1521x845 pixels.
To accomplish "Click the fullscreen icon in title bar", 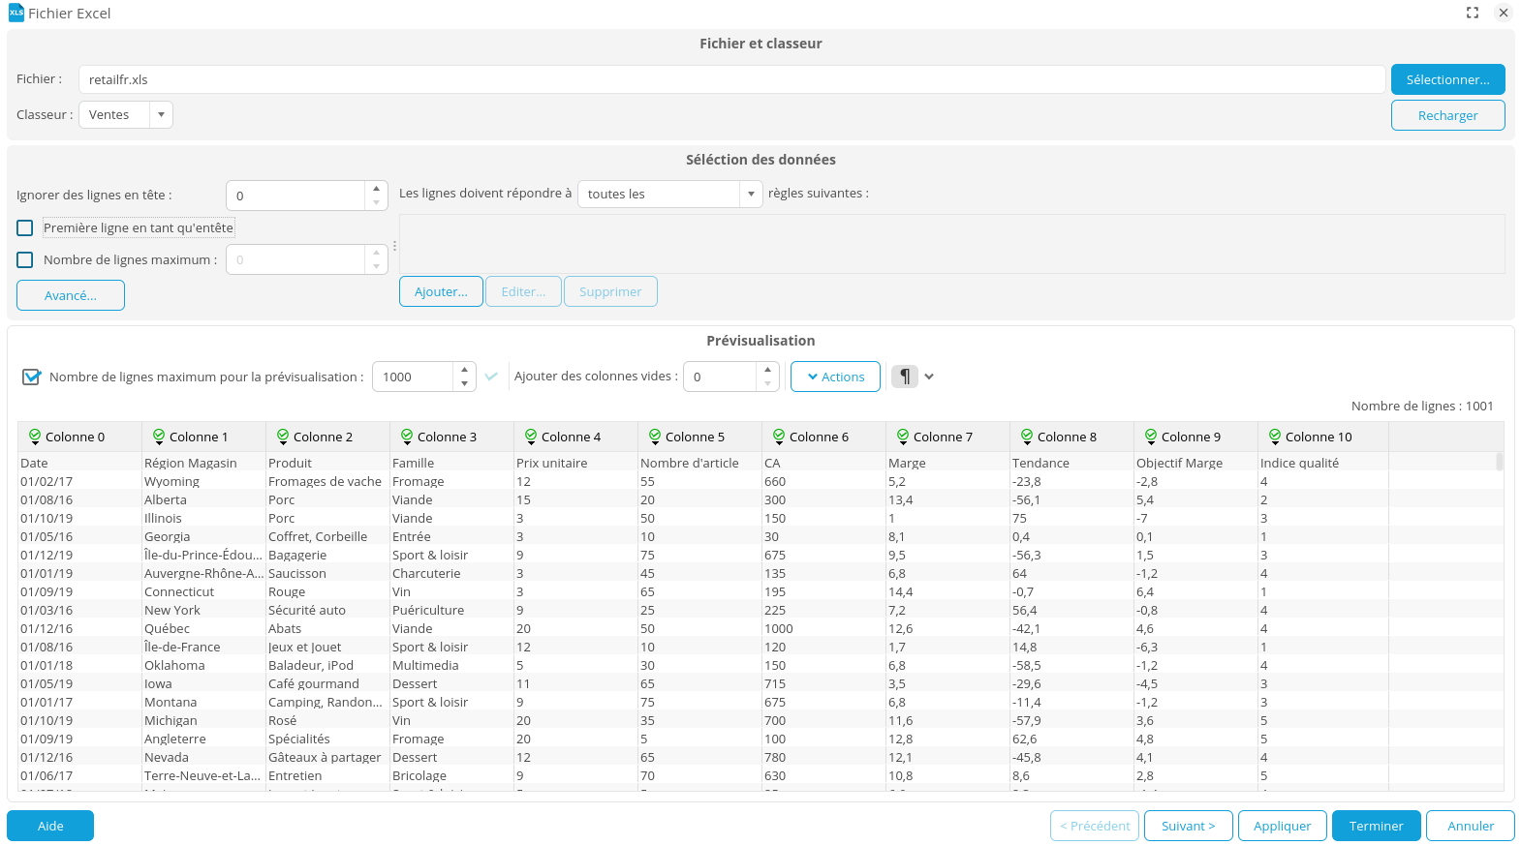I will click(x=1473, y=13).
